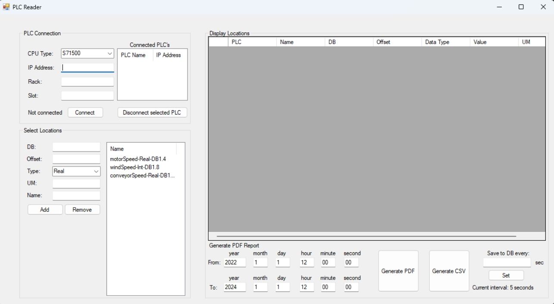Click the From month field

[x=260, y=262]
